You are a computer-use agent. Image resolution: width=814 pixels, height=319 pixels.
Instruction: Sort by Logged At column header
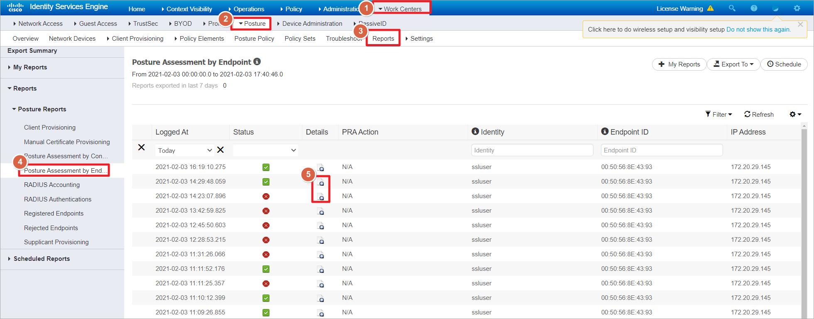click(x=172, y=132)
